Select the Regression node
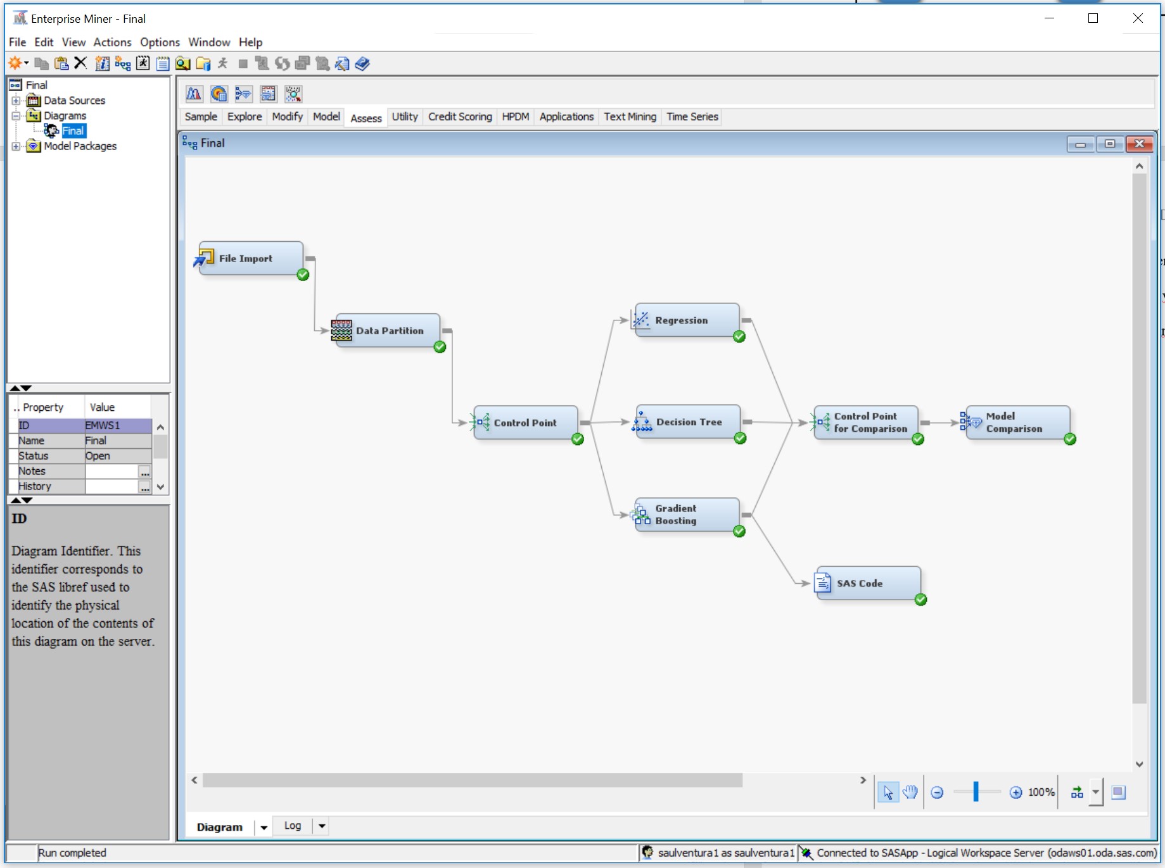The width and height of the screenshot is (1165, 868). point(687,320)
